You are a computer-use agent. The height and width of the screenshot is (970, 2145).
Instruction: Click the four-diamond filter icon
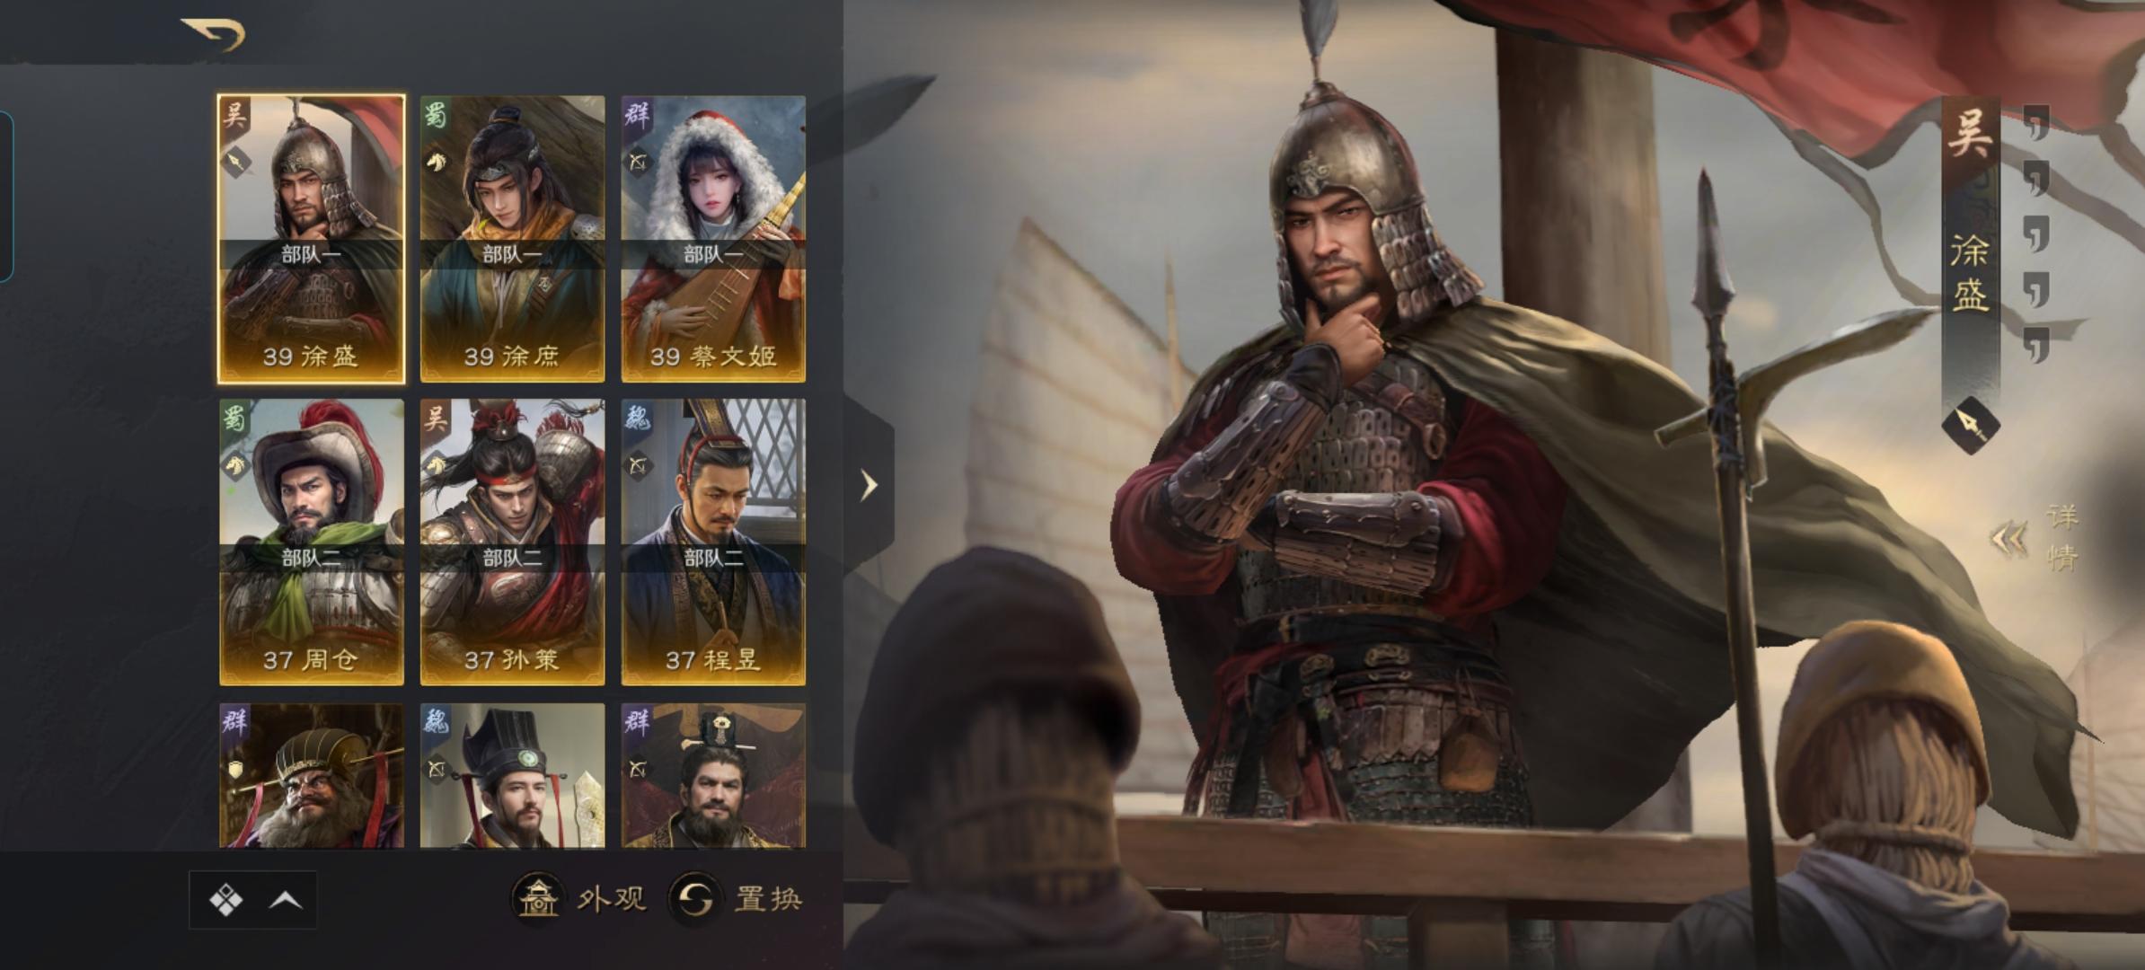pyautogui.click(x=225, y=899)
